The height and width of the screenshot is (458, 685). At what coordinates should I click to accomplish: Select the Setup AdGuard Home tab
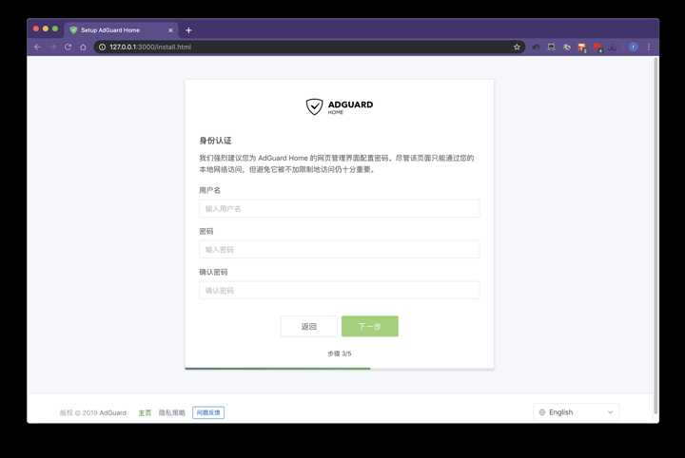(121, 30)
